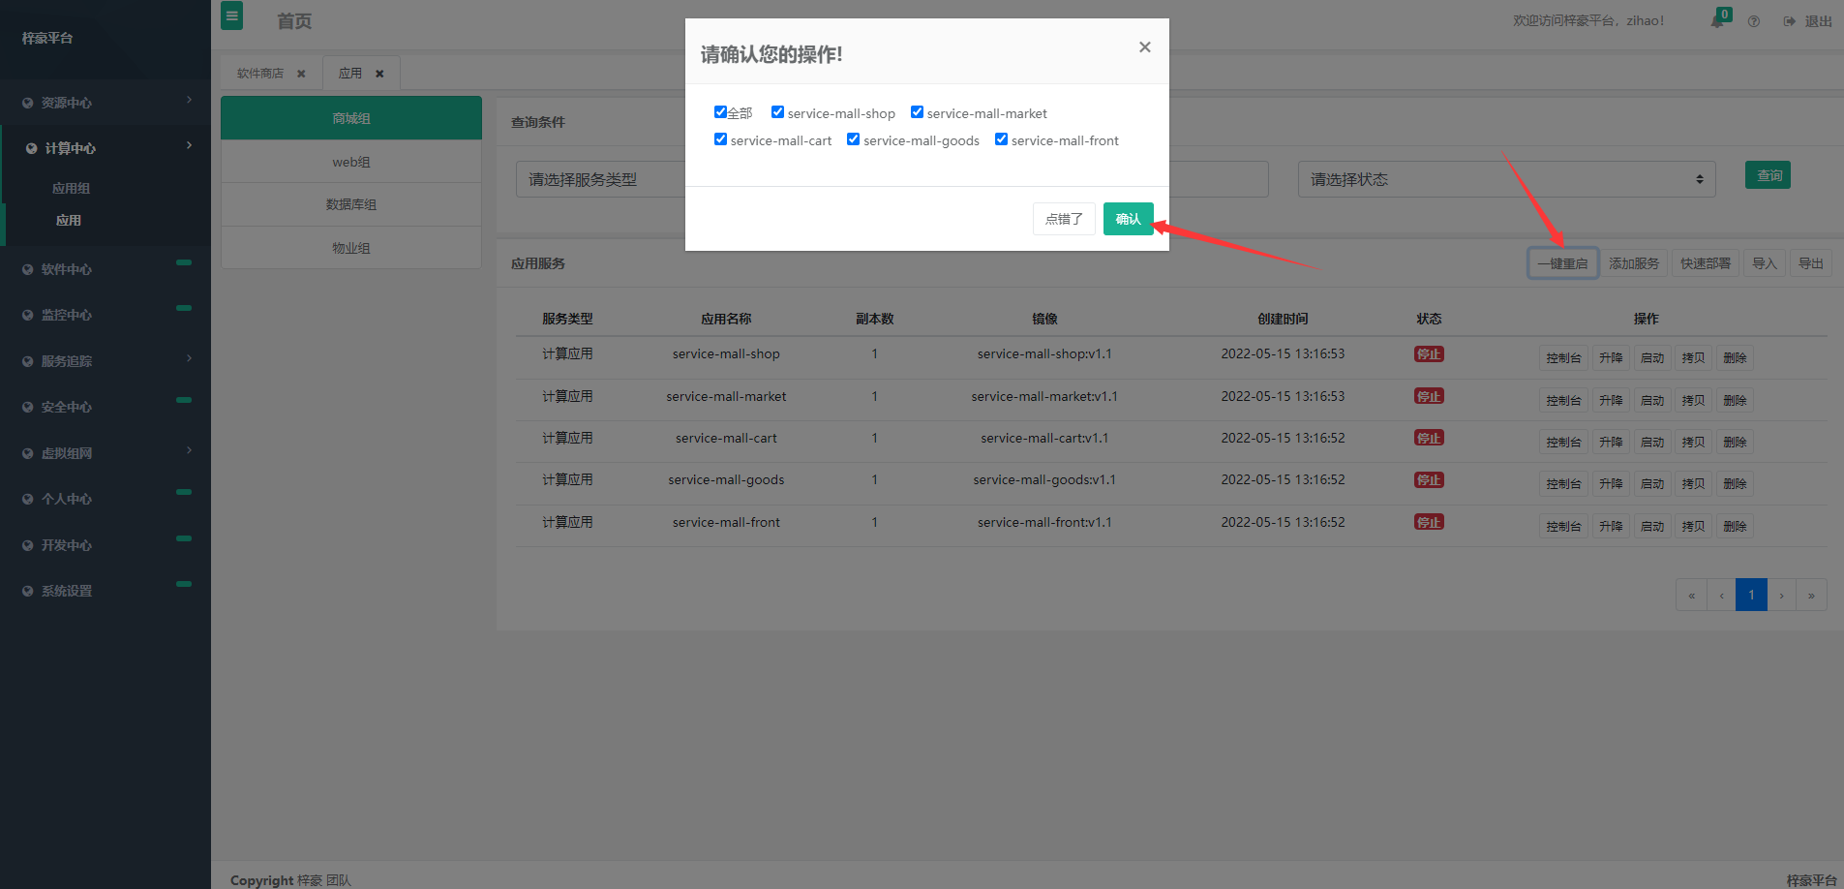The height and width of the screenshot is (889, 1844).
Task: Dismiss the confirmation dialog with the X
Action: pyautogui.click(x=1145, y=47)
